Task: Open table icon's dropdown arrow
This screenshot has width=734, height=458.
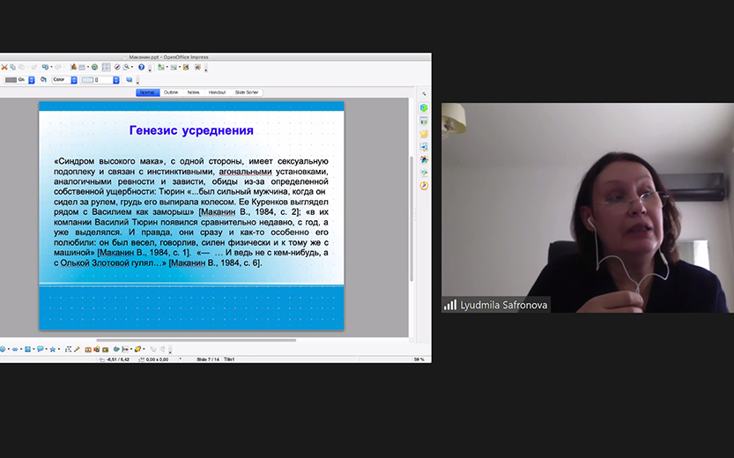Action: point(88,67)
